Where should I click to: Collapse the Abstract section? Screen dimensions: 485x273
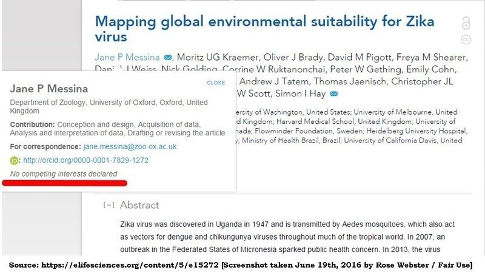109,205
